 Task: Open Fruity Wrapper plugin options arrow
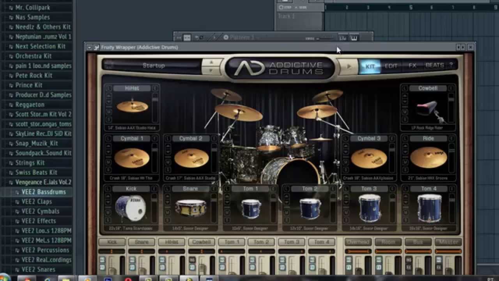[89, 47]
